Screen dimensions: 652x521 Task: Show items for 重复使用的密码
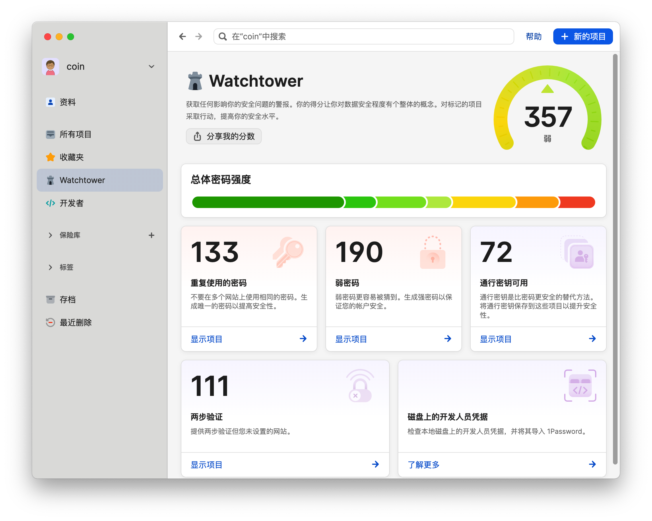(207, 339)
